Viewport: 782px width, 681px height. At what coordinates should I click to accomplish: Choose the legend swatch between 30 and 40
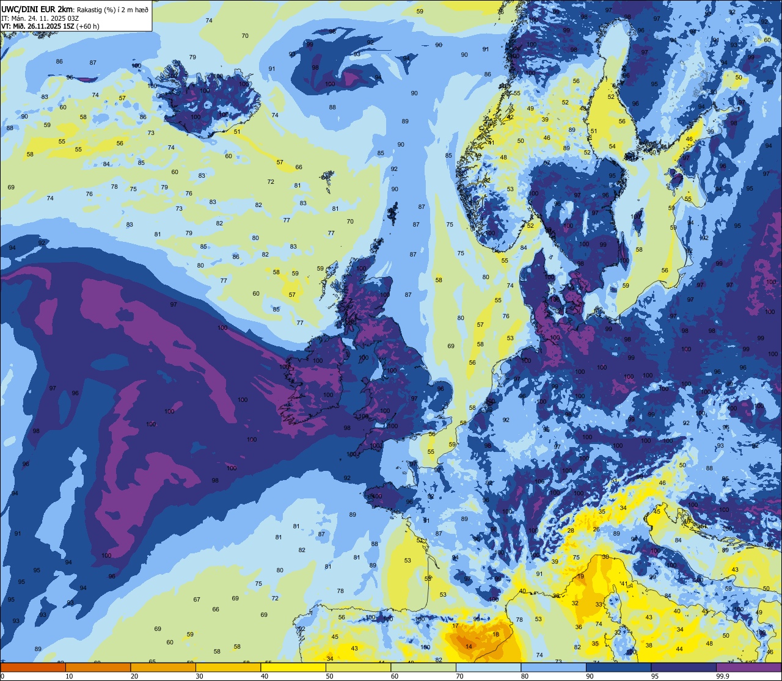[228, 667]
